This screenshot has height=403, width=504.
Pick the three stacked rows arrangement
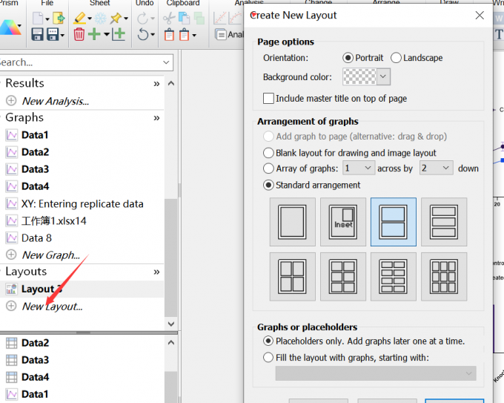(443, 221)
